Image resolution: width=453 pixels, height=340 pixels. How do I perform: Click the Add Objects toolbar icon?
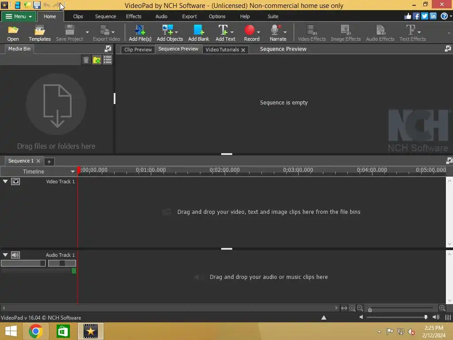coord(168,30)
